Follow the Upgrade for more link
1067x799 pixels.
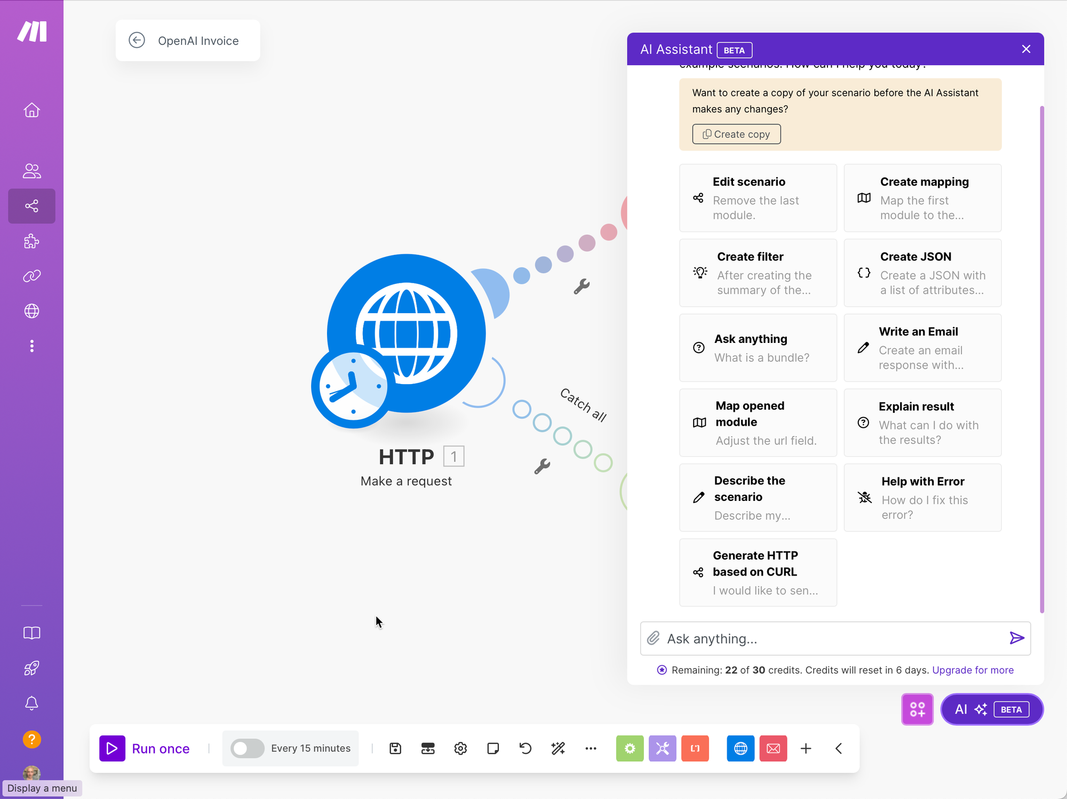(x=973, y=670)
